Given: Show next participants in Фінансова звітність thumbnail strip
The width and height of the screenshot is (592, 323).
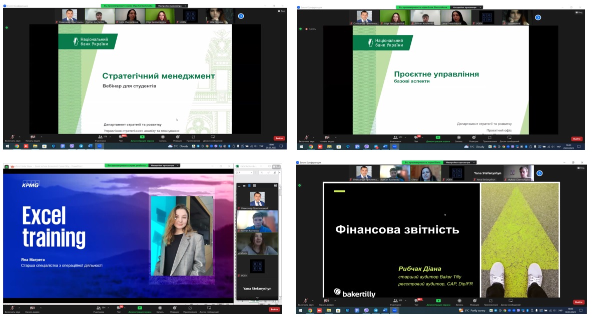Looking at the screenshot, I should coord(539,173).
